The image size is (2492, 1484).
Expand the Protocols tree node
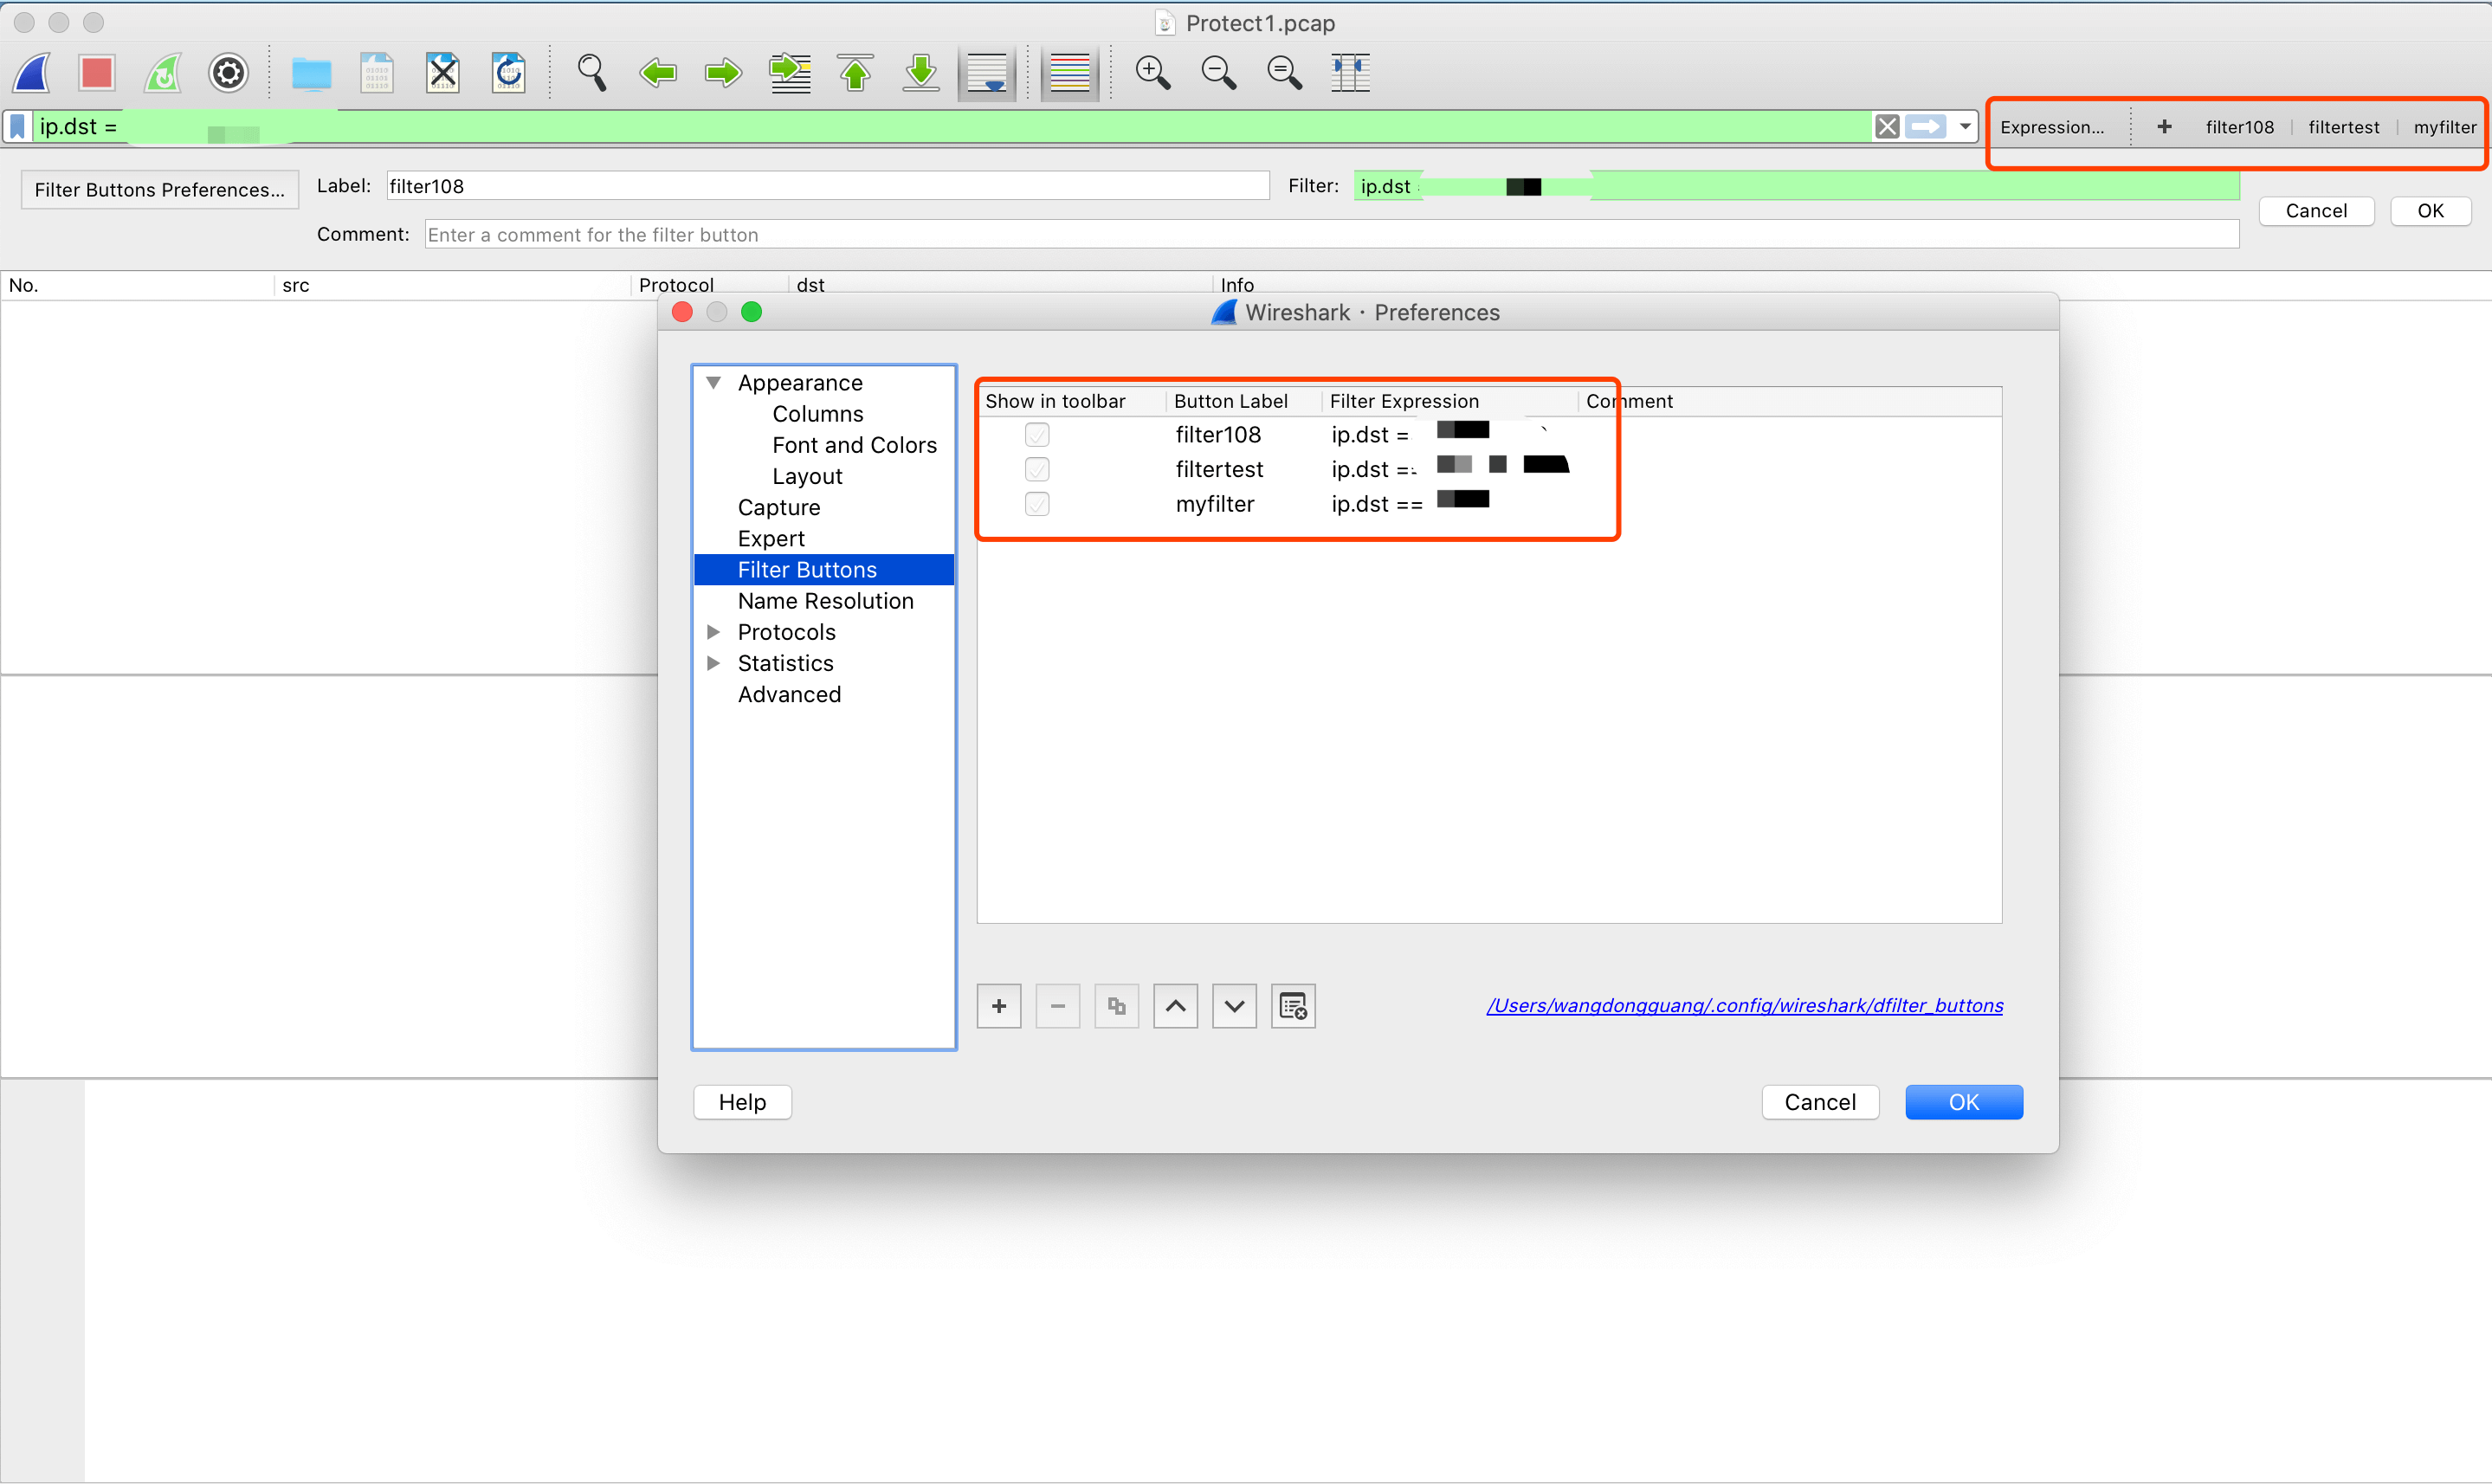(714, 632)
